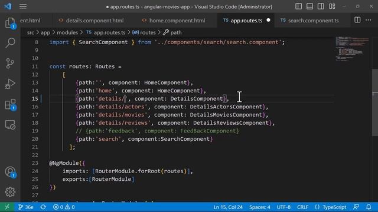Click line number 19 in the gutter
The image size is (378, 212).
click(35, 131)
